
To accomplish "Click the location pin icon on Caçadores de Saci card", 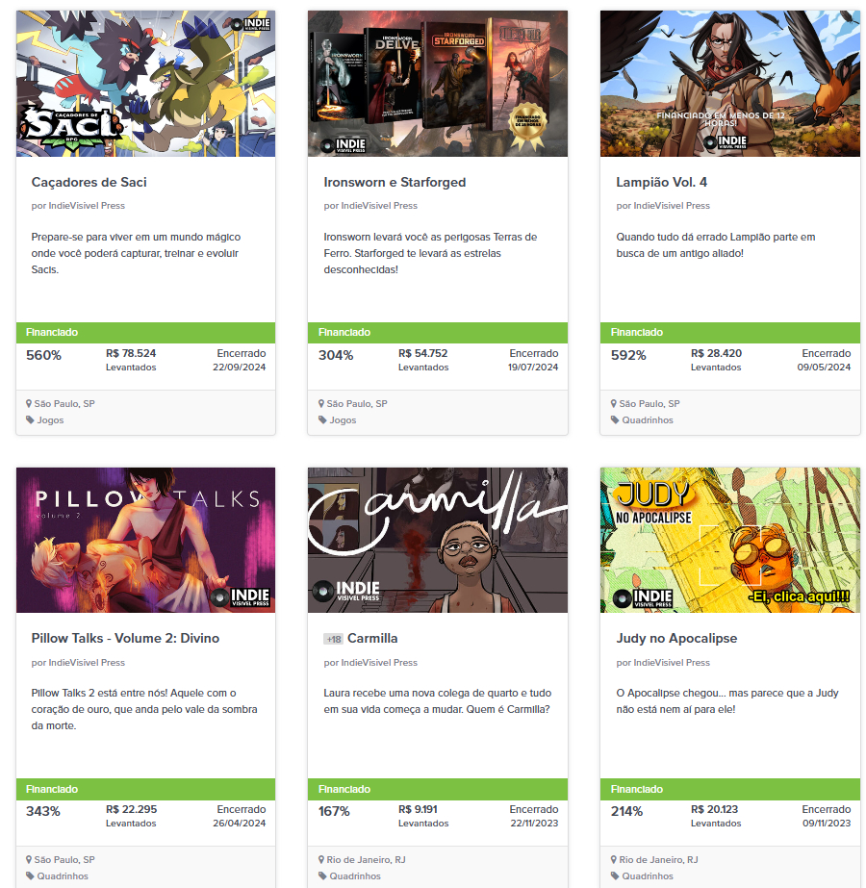I will tap(29, 404).
